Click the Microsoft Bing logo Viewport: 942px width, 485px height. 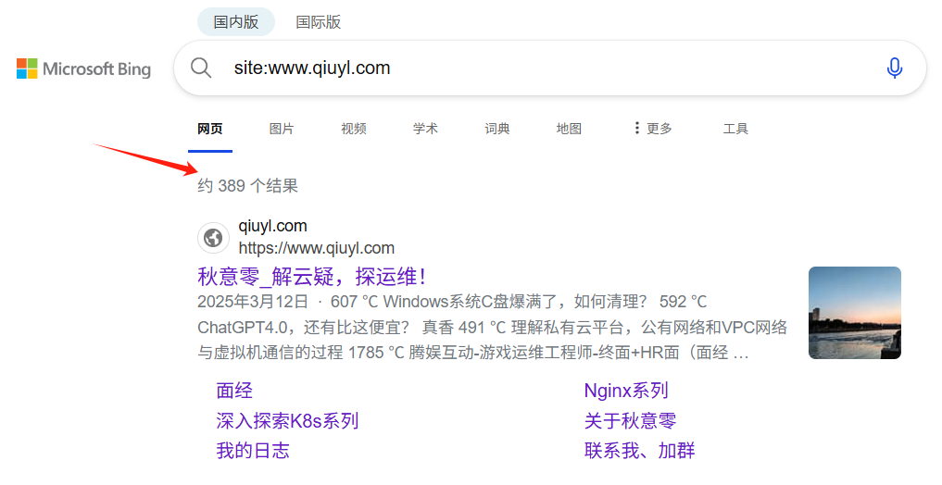click(83, 69)
